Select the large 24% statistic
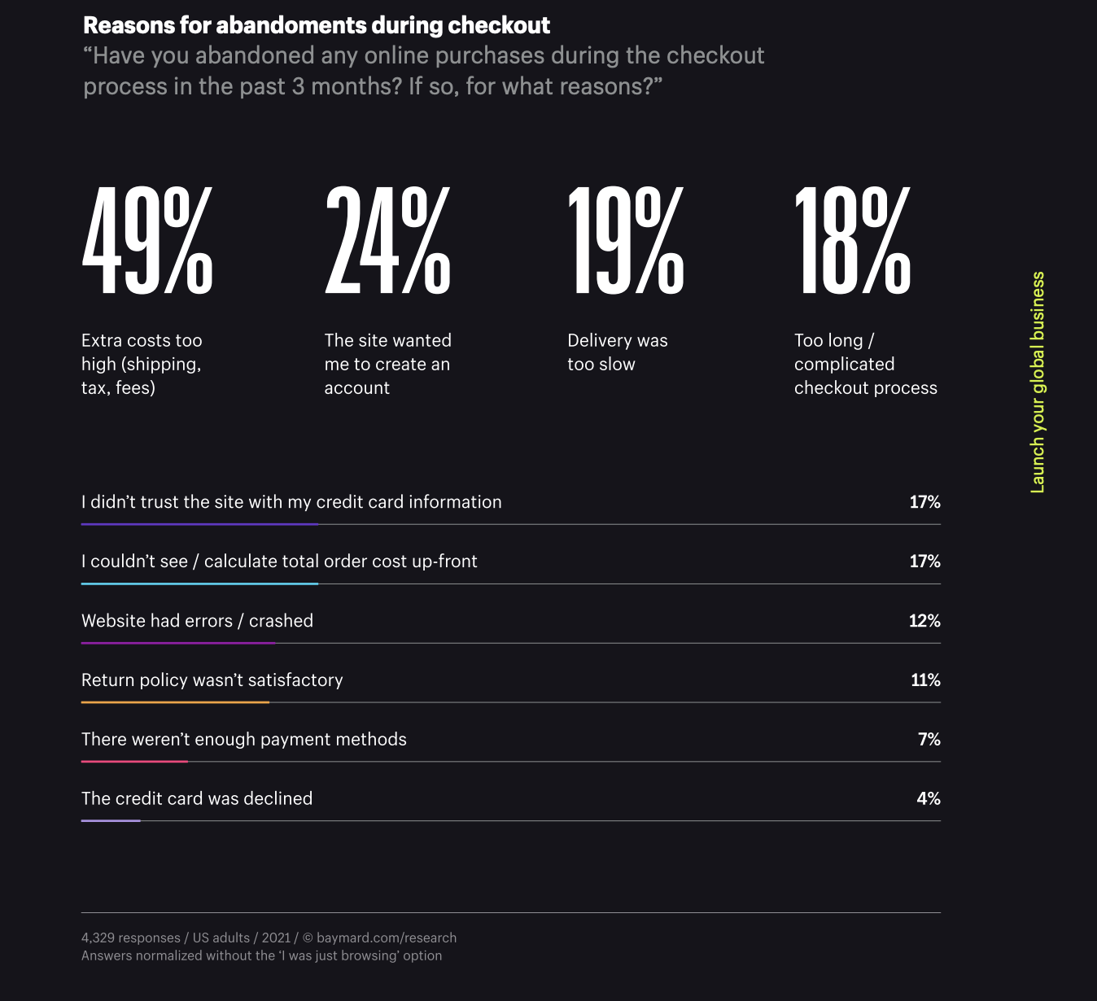Screen dimensions: 1097x1001 (x=387, y=241)
